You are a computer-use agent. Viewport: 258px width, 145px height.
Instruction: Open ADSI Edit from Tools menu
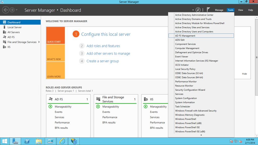[201, 40]
